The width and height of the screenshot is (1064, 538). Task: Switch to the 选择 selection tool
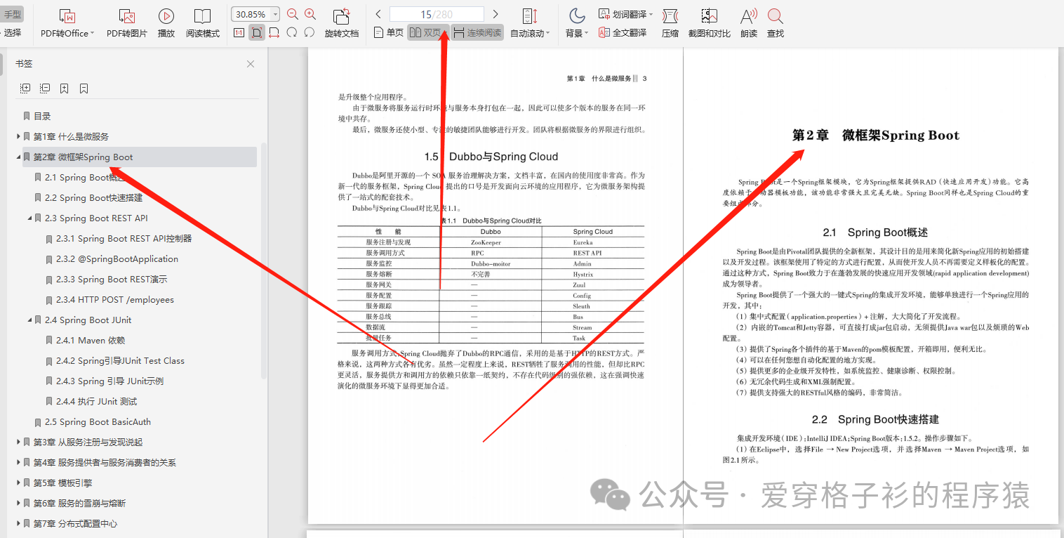tap(12, 32)
